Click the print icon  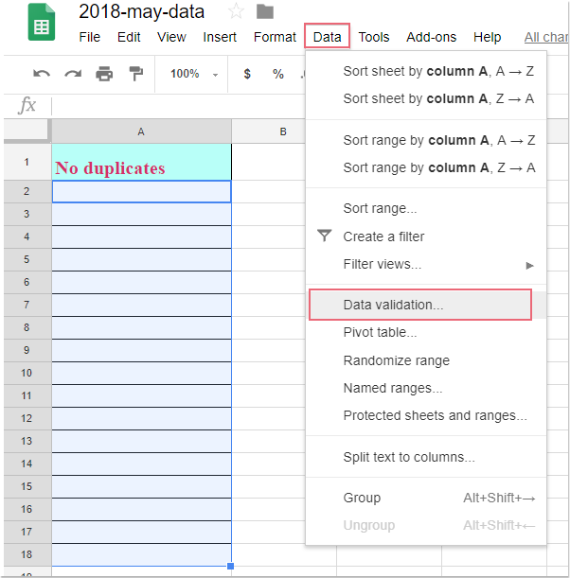click(104, 74)
